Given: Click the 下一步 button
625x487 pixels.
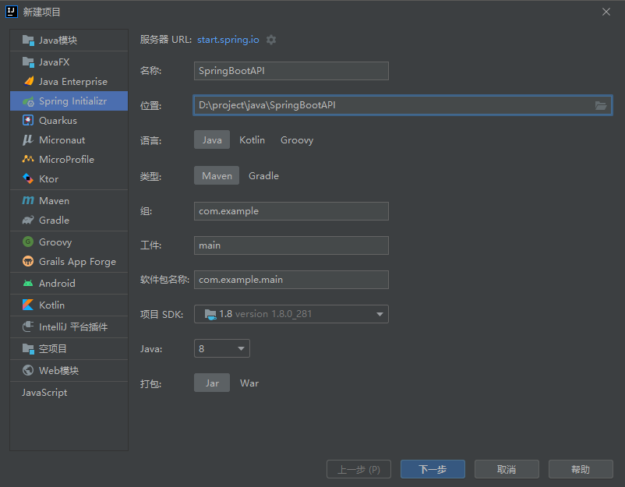Looking at the screenshot, I should 433,469.
